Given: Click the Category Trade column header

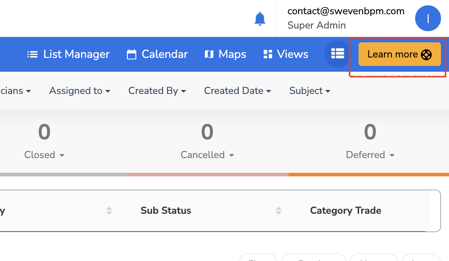Looking at the screenshot, I should [x=345, y=211].
